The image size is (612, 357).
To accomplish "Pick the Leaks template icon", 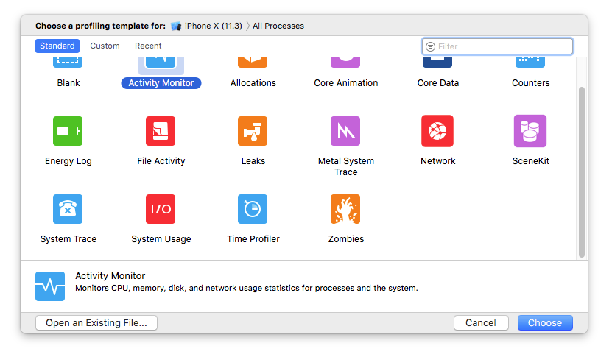I will (x=253, y=131).
